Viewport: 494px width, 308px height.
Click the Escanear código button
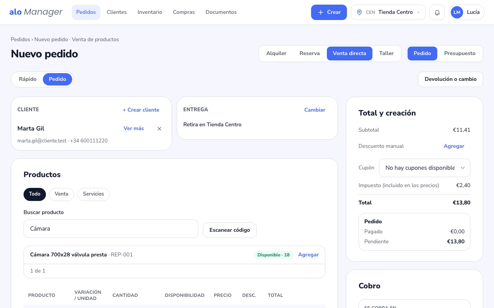click(230, 230)
